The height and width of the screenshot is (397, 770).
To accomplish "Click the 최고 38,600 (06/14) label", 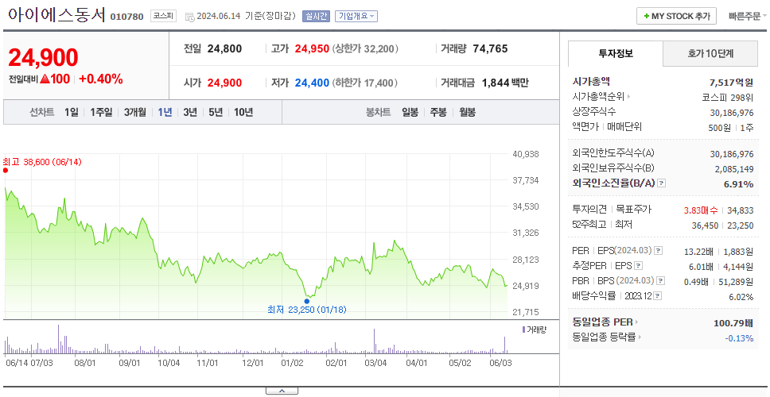I will pos(42,162).
